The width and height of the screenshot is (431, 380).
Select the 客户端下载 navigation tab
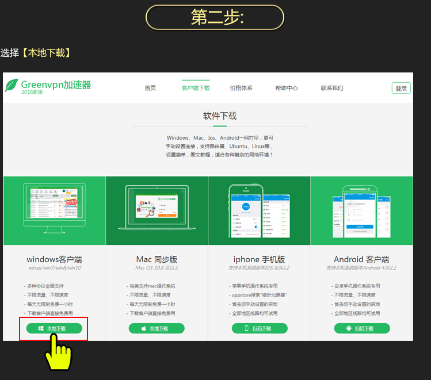click(x=196, y=88)
